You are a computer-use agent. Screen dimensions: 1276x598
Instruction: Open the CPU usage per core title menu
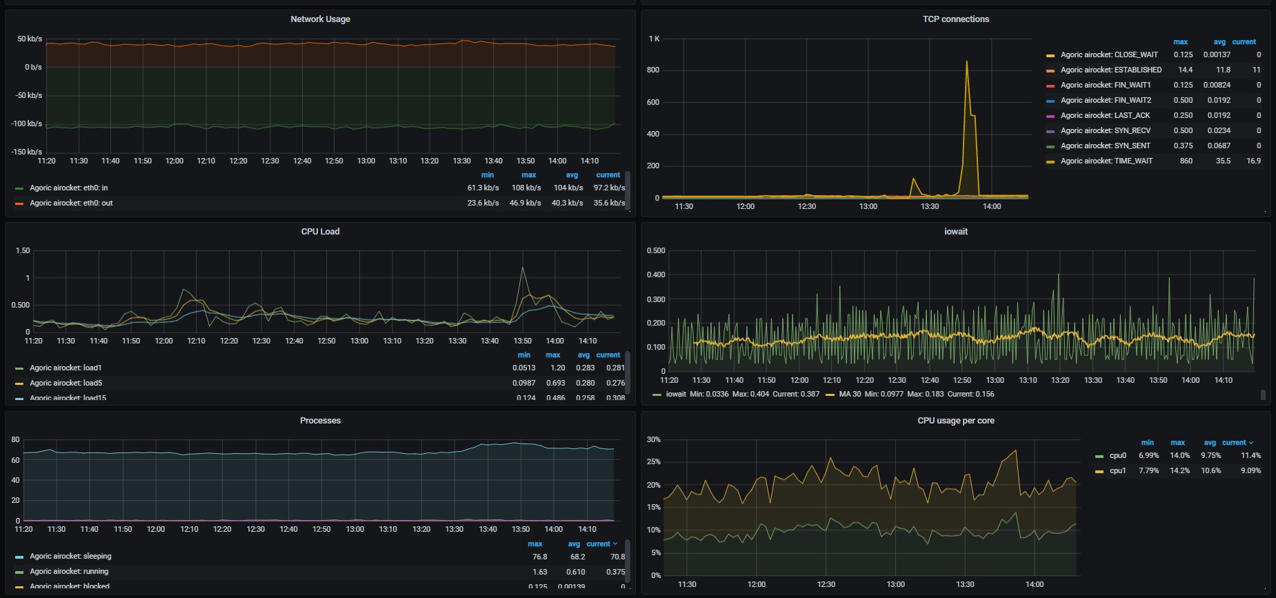(x=956, y=421)
